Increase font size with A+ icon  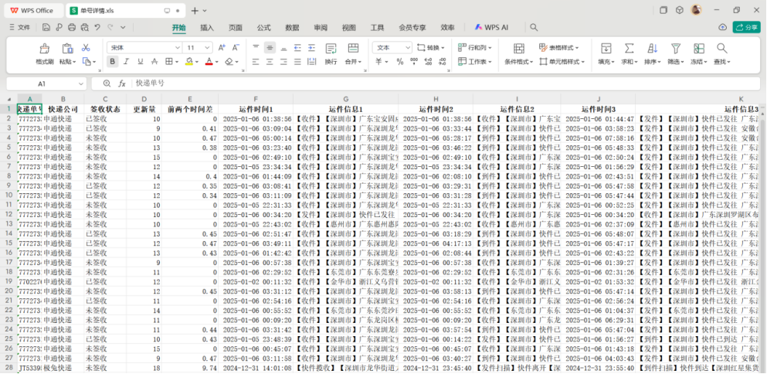coord(222,47)
